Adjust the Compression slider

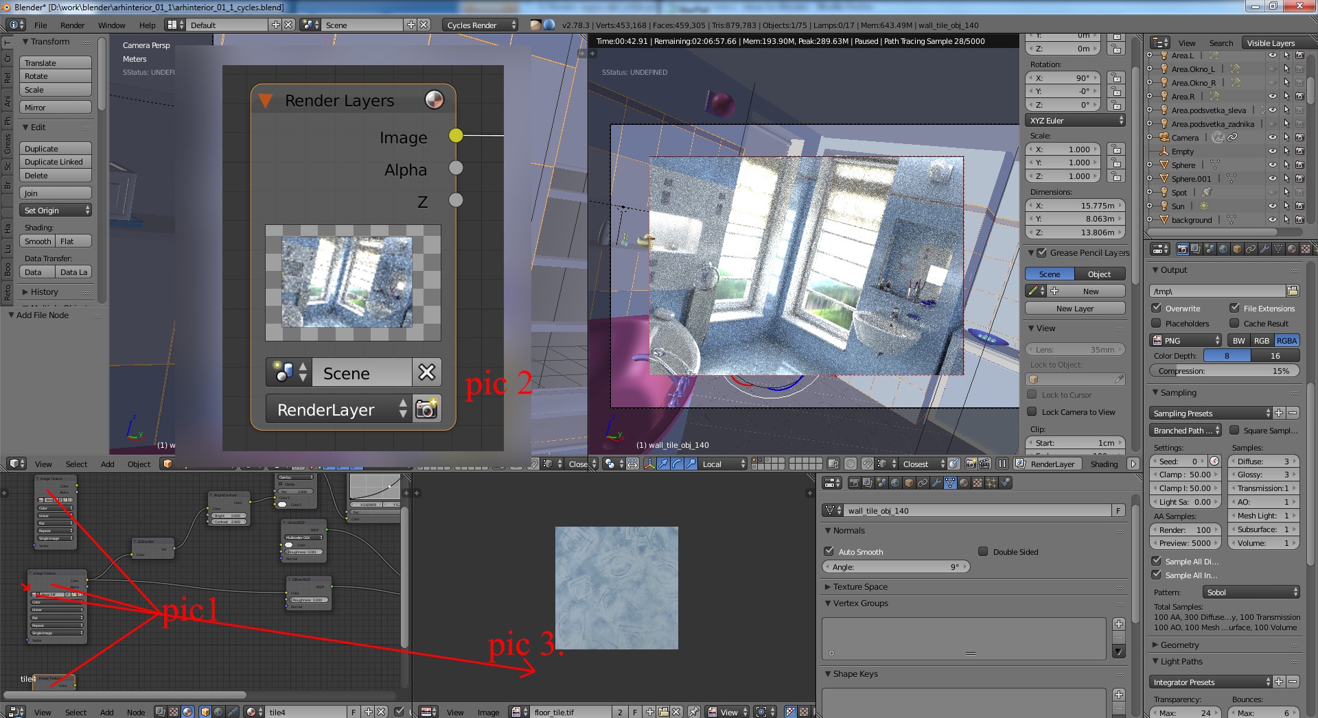1225,371
